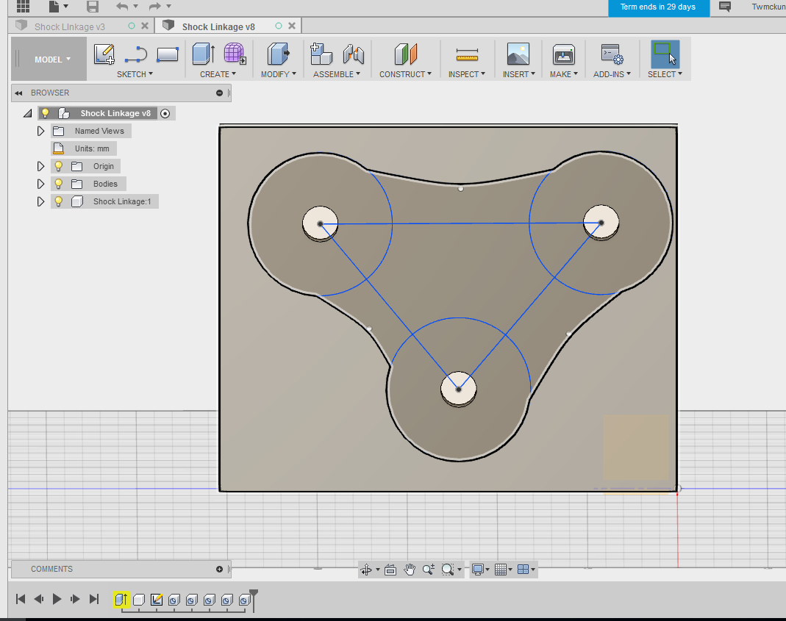
Task: Click the New Component assemble icon
Action: pyautogui.click(x=321, y=54)
